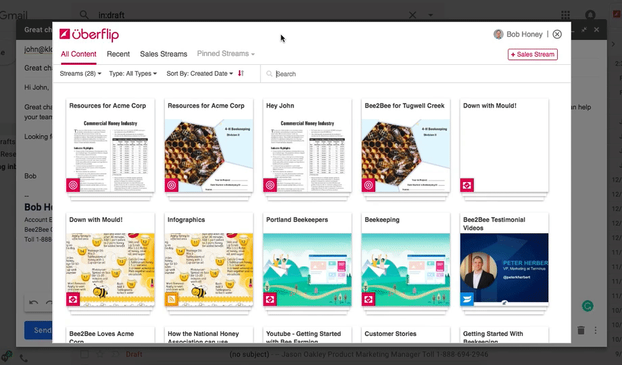Click orange RSS icon on Infographics card

171,299
